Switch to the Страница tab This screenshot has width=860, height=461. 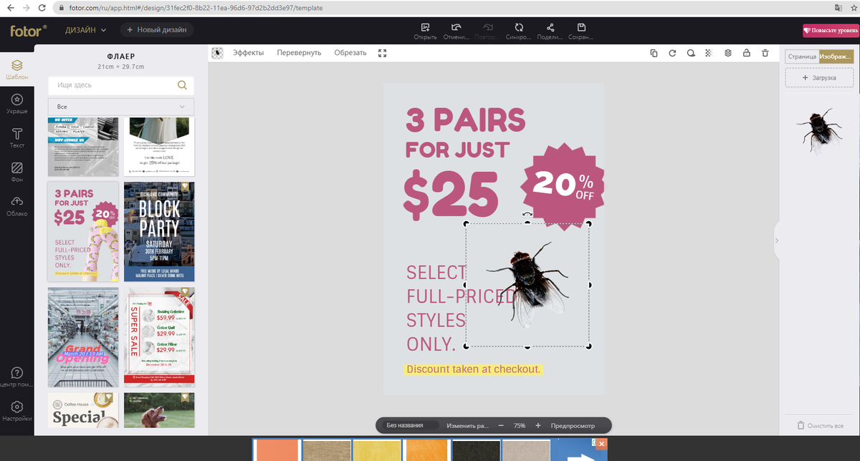click(801, 57)
